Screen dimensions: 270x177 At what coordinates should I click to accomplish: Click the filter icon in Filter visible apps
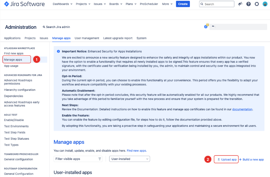(100, 159)
